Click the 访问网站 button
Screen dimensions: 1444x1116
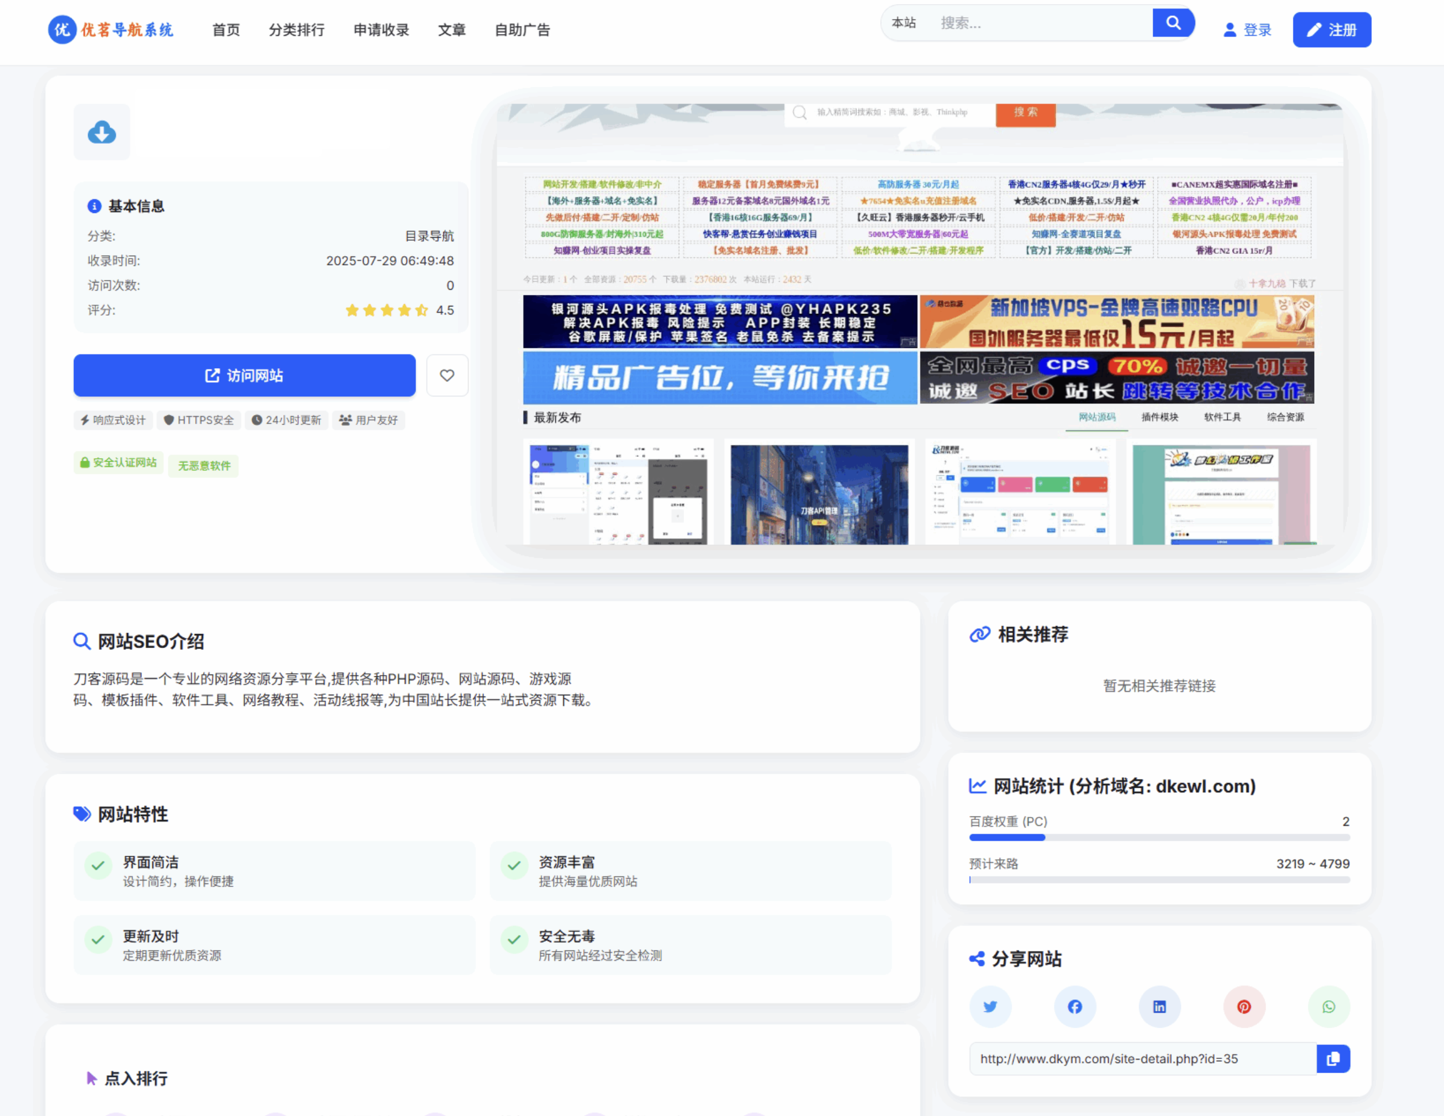click(244, 376)
